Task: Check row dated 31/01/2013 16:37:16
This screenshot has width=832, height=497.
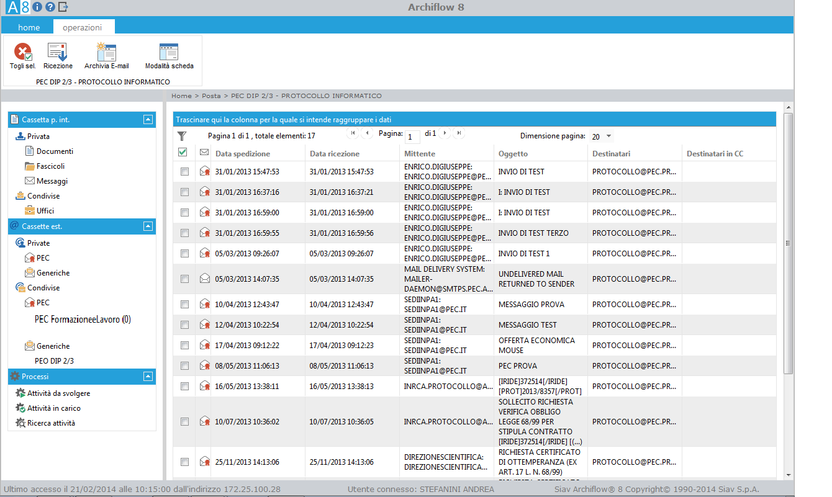Action: [184, 192]
